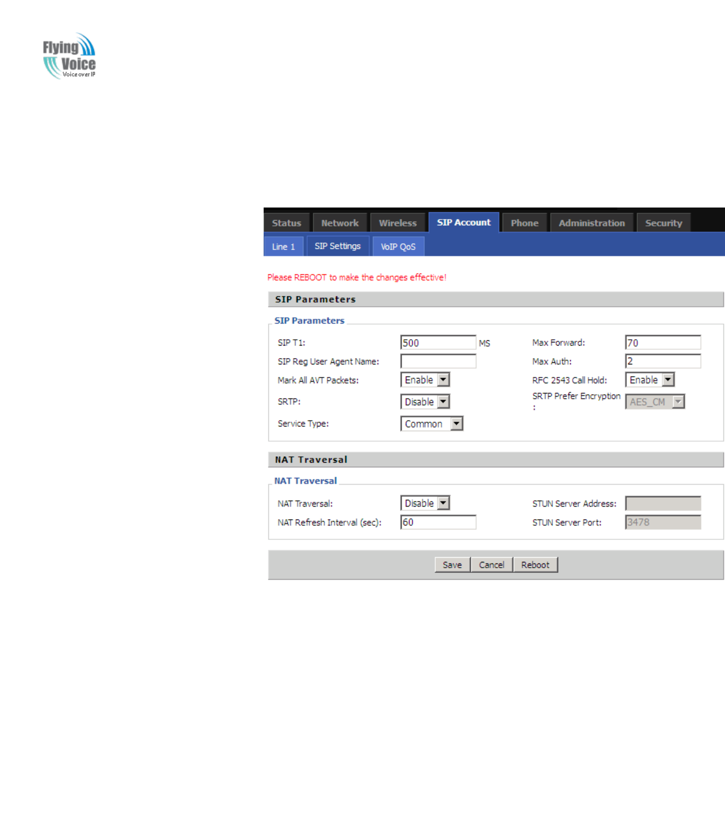Click the red REBOOT warning message
Viewport: 725px width, 828px height.
(357, 277)
